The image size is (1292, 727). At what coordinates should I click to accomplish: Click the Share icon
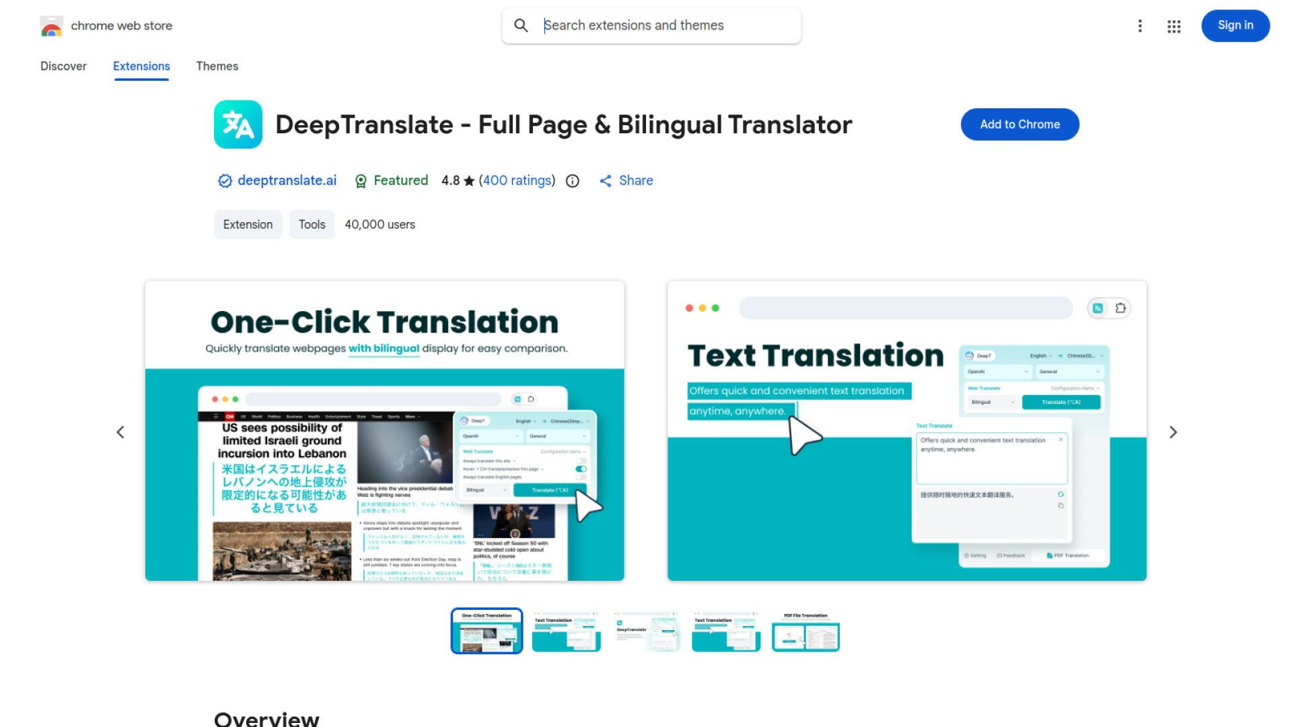[x=606, y=180]
